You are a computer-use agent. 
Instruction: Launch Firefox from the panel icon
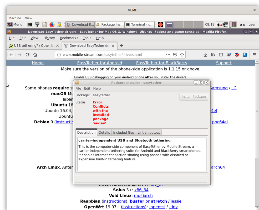52,25
